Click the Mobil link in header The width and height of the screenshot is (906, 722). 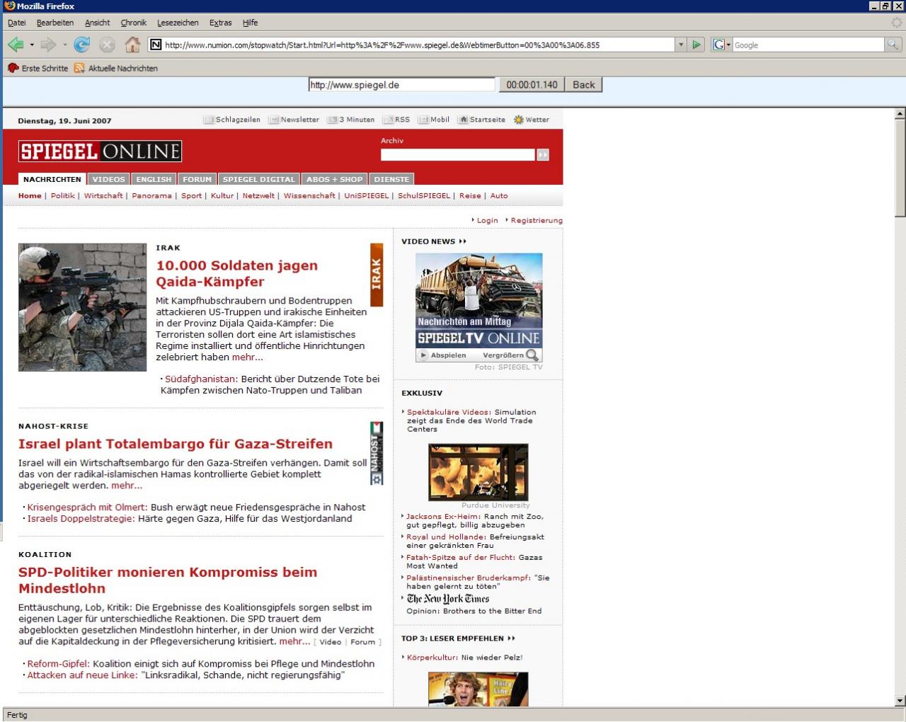pyautogui.click(x=434, y=120)
